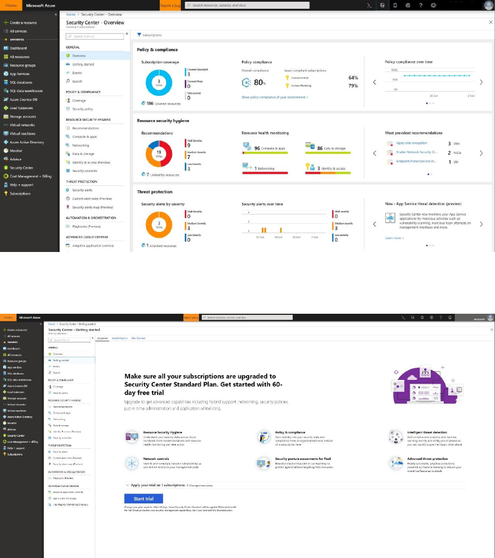Viewport: 495px width, 558px height.
Task: Click the Overview screenshot global search field
Action: 247,6
